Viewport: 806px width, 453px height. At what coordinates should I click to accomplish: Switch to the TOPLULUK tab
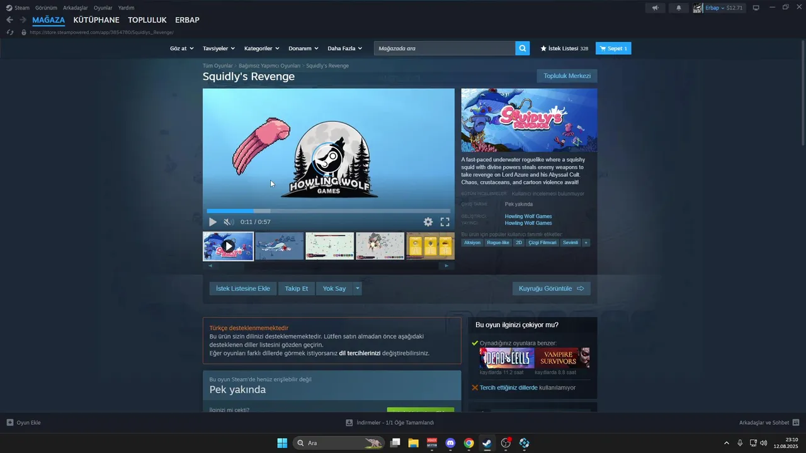click(x=147, y=20)
